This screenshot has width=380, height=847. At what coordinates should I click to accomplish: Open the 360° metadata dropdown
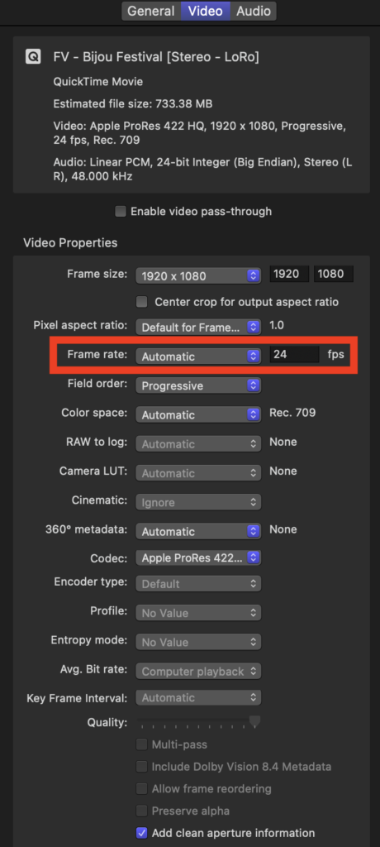[x=198, y=532]
